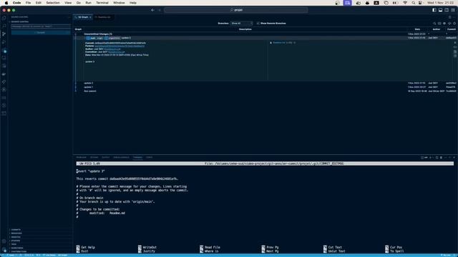The image size is (458, 257).
Task: Close the commit details view X icon
Action: click(455, 43)
